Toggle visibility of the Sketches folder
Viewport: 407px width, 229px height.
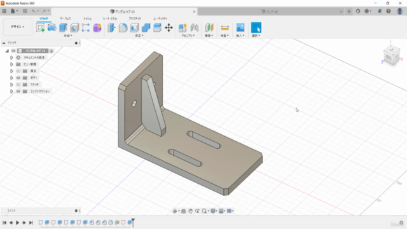[x=18, y=85]
